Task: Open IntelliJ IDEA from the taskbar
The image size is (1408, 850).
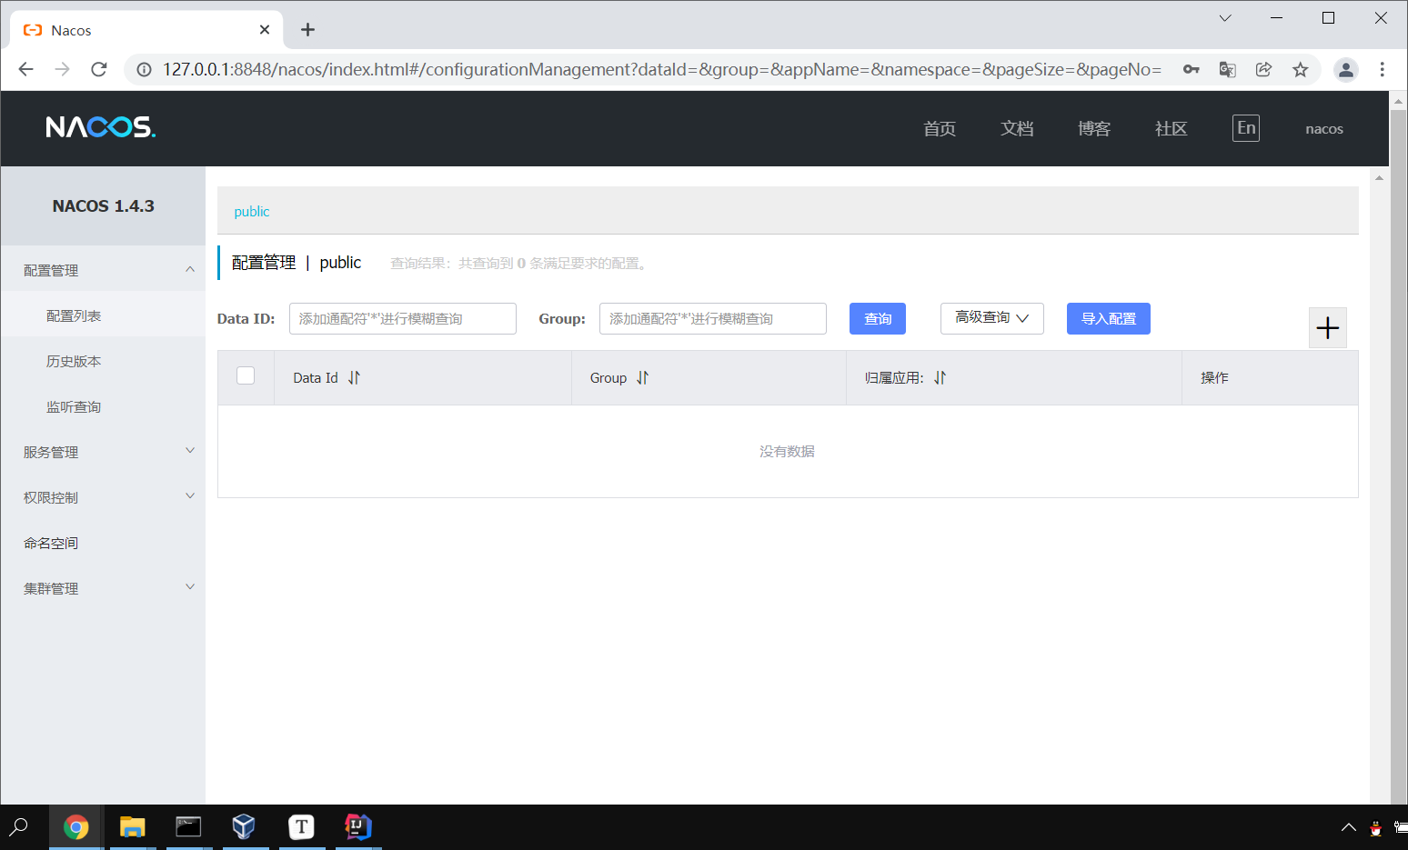Action: [x=358, y=826]
